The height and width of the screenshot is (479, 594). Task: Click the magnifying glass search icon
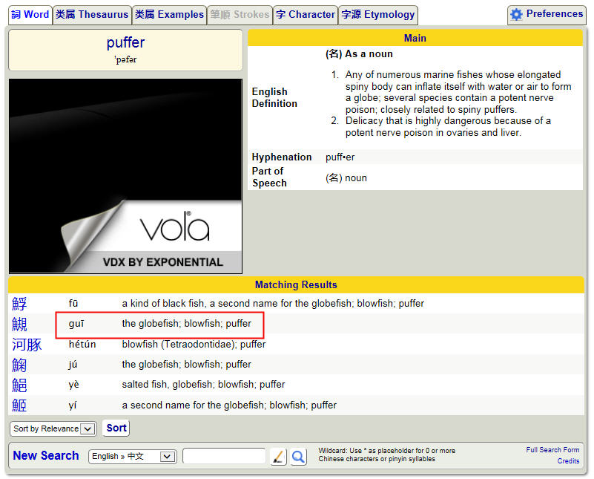tap(298, 457)
